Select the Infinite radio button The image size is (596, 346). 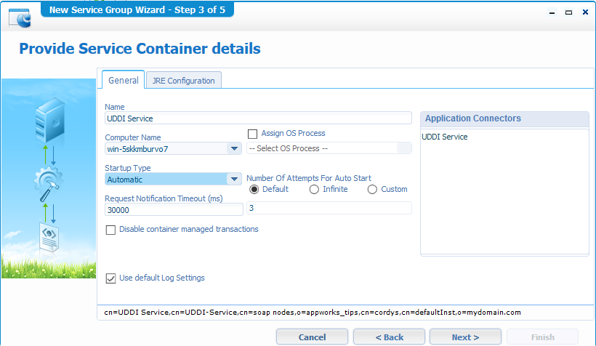[x=314, y=189]
